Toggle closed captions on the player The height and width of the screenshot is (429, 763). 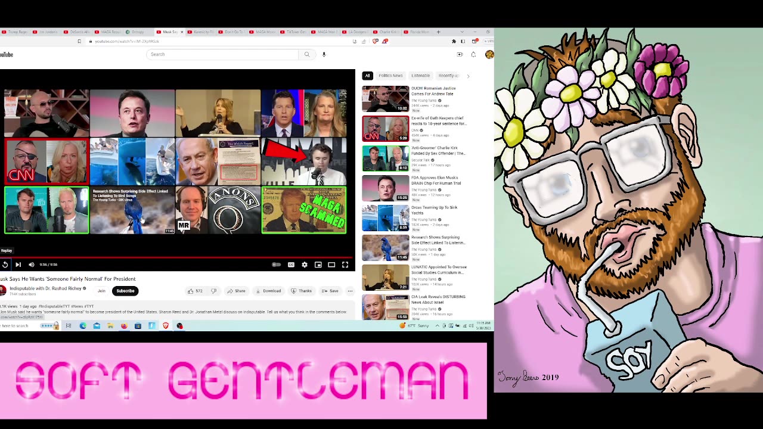[x=291, y=265]
